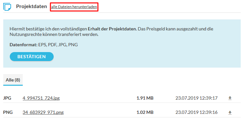Screen dimensions: 243x120
Task: Download the 4_994751_724.jpg file via arrow icon
Action: (x=230, y=98)
